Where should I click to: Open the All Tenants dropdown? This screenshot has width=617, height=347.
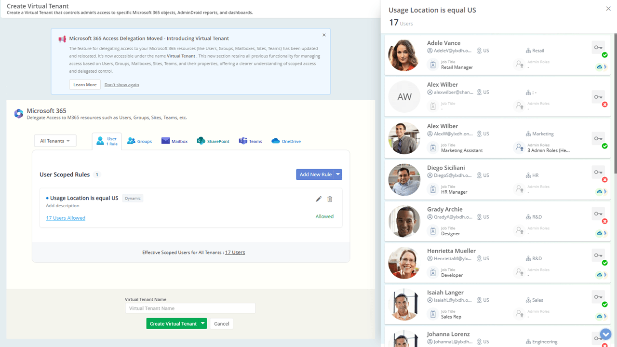tap(55, 141)
